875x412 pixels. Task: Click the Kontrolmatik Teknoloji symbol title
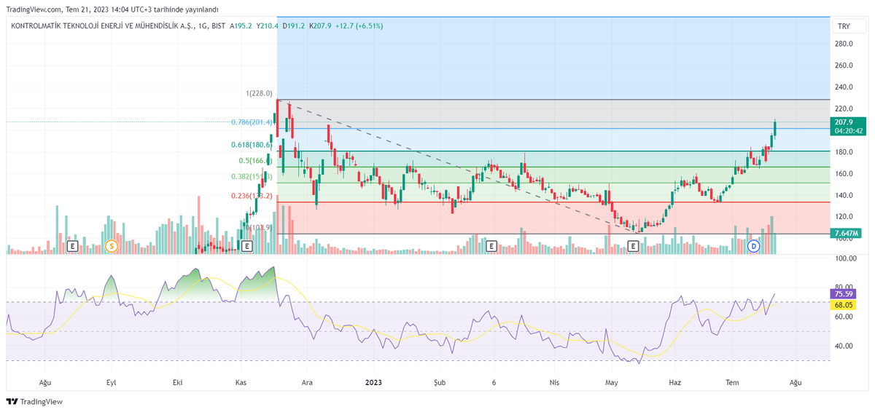click(103, 25)
